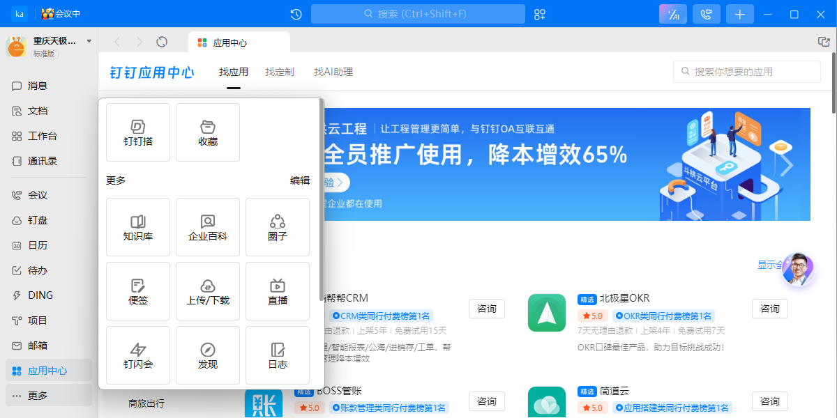Click 编辑 in the more popup
The width and height of the screenshot is (837, 418).
[x=300, y=180]
